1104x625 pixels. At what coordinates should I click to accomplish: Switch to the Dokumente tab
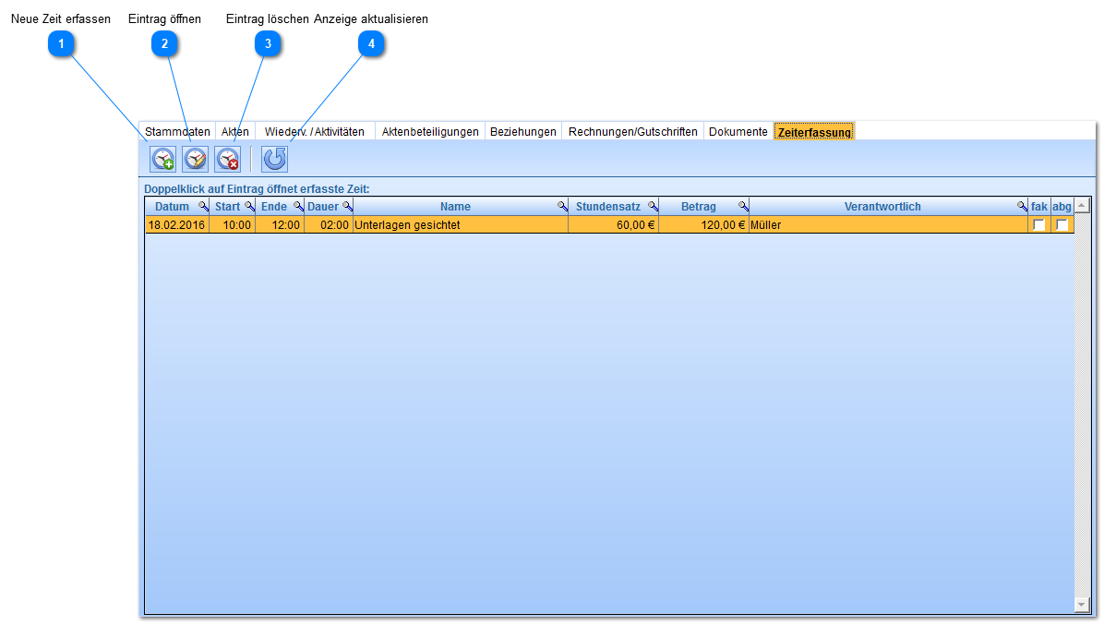pos(738,132)
